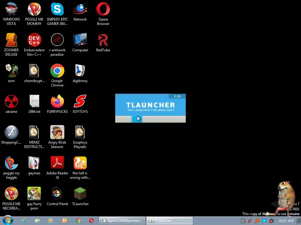Click the UC Browser taskbar icon
Screen dimensions: 301x225
(x=64, y=221)
